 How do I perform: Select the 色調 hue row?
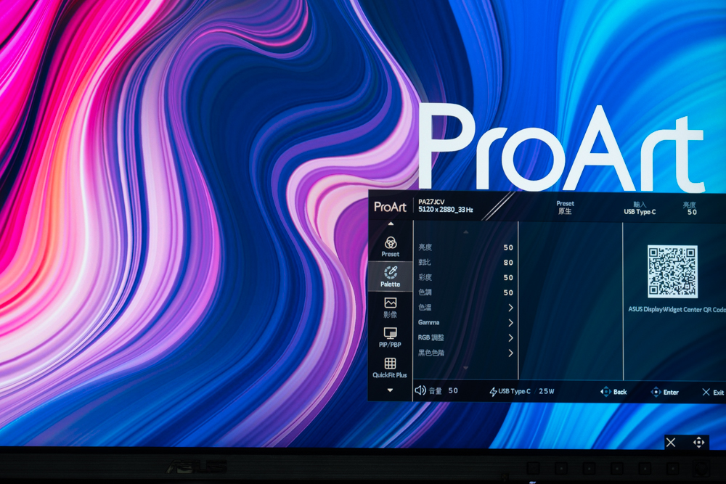click(x=465, y=292)
